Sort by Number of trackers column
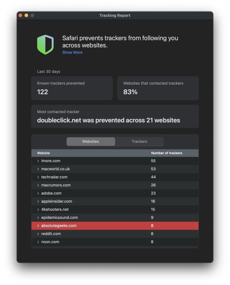 pos(167,153)
